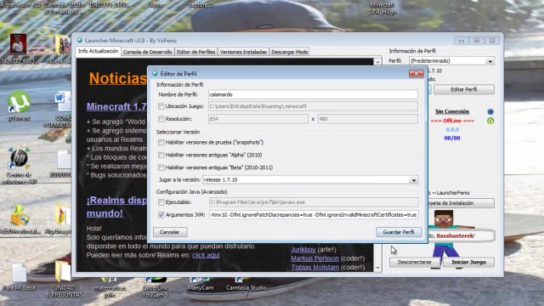The height and width of the screenshot is (306, 544).
Task: Click the Desconectarse button
Action: coord(415,263)
